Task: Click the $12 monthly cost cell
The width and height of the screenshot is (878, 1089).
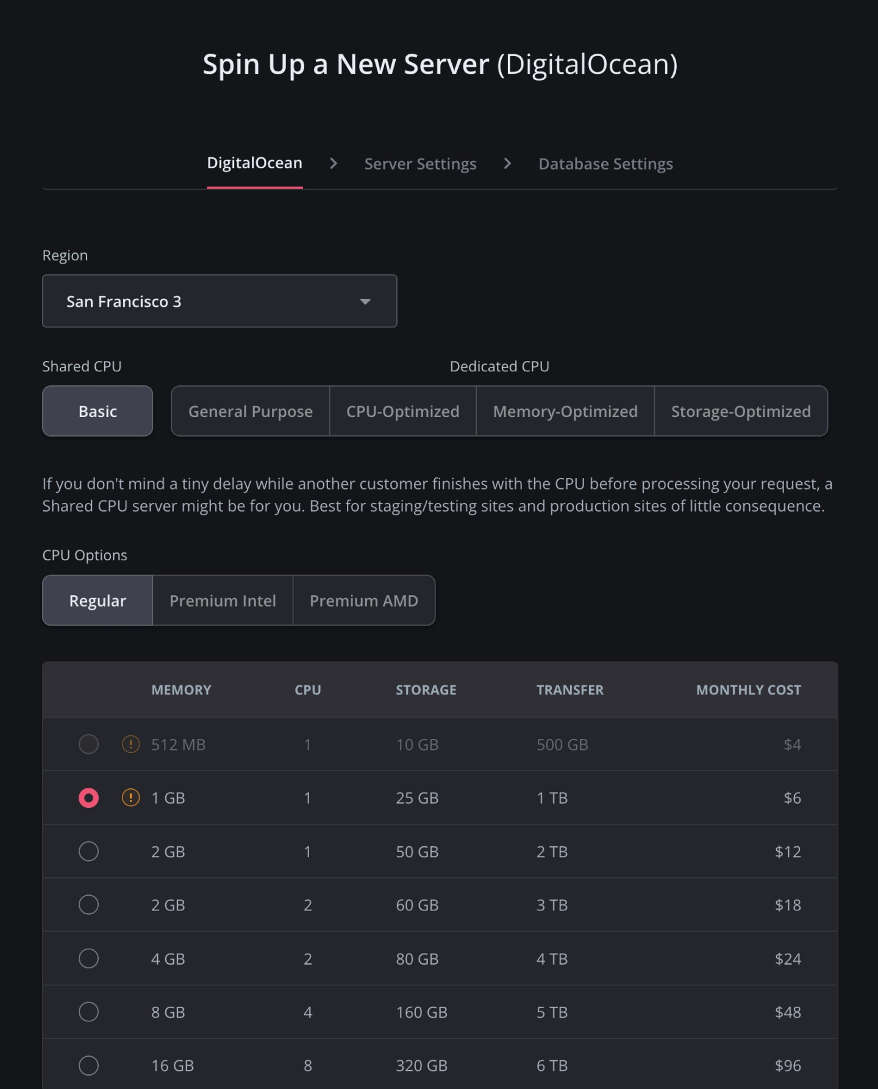Action: [x=788, y=851]
